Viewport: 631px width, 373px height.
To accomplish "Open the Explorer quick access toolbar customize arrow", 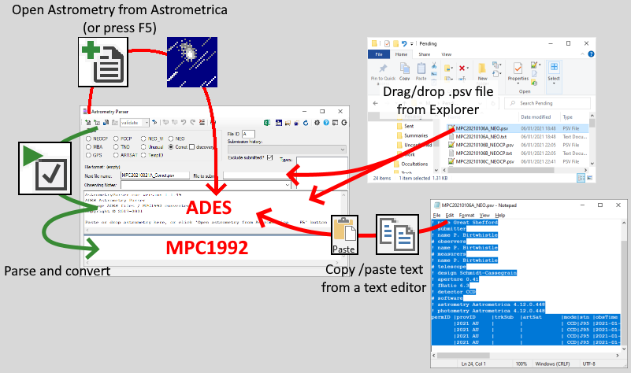I will tap(412, 44).
